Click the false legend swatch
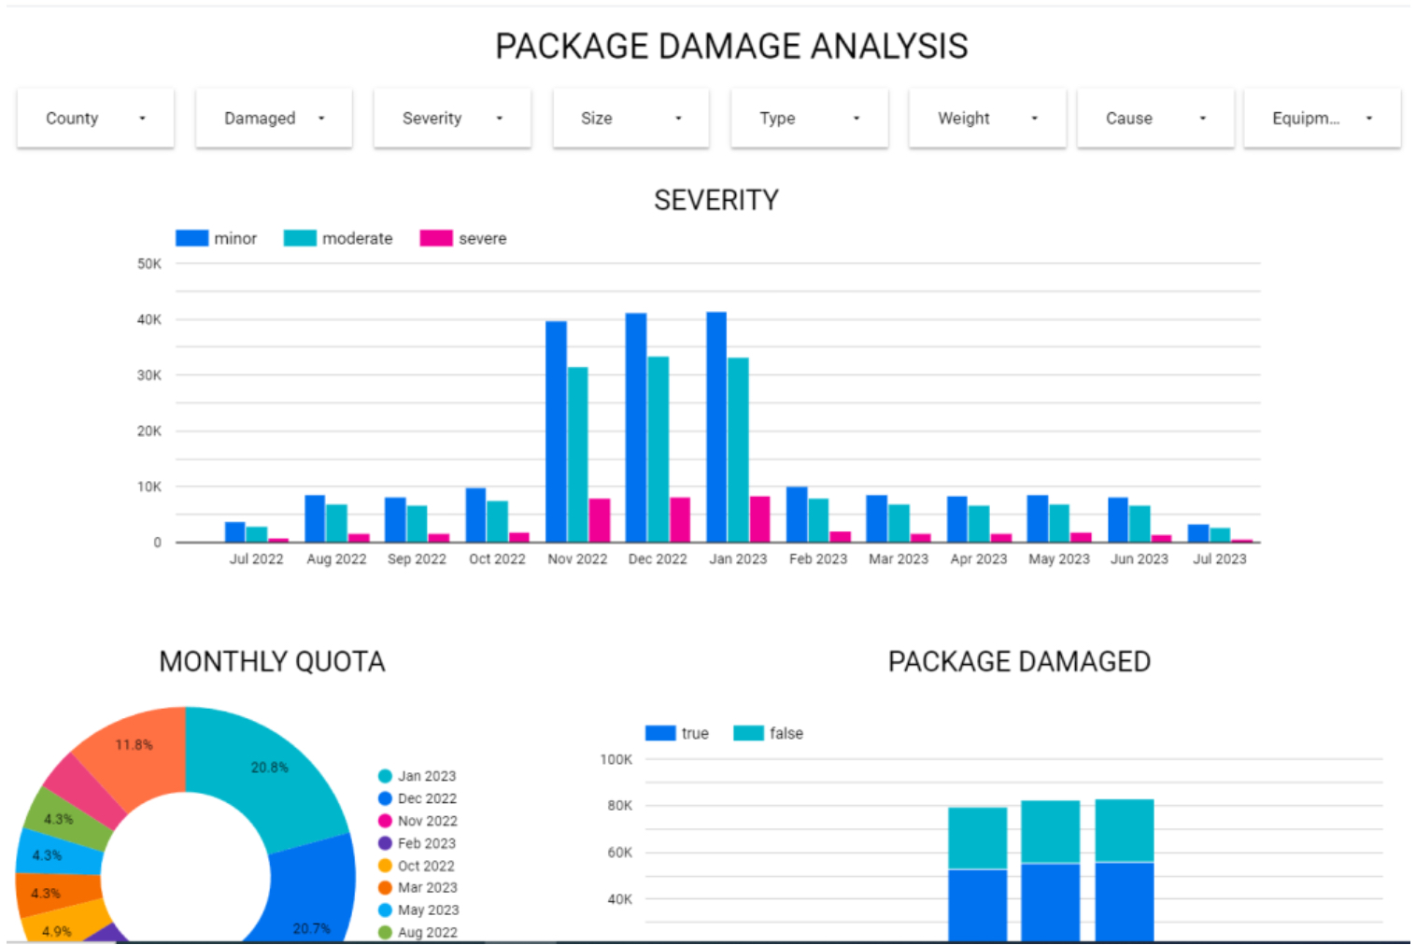 749,733
